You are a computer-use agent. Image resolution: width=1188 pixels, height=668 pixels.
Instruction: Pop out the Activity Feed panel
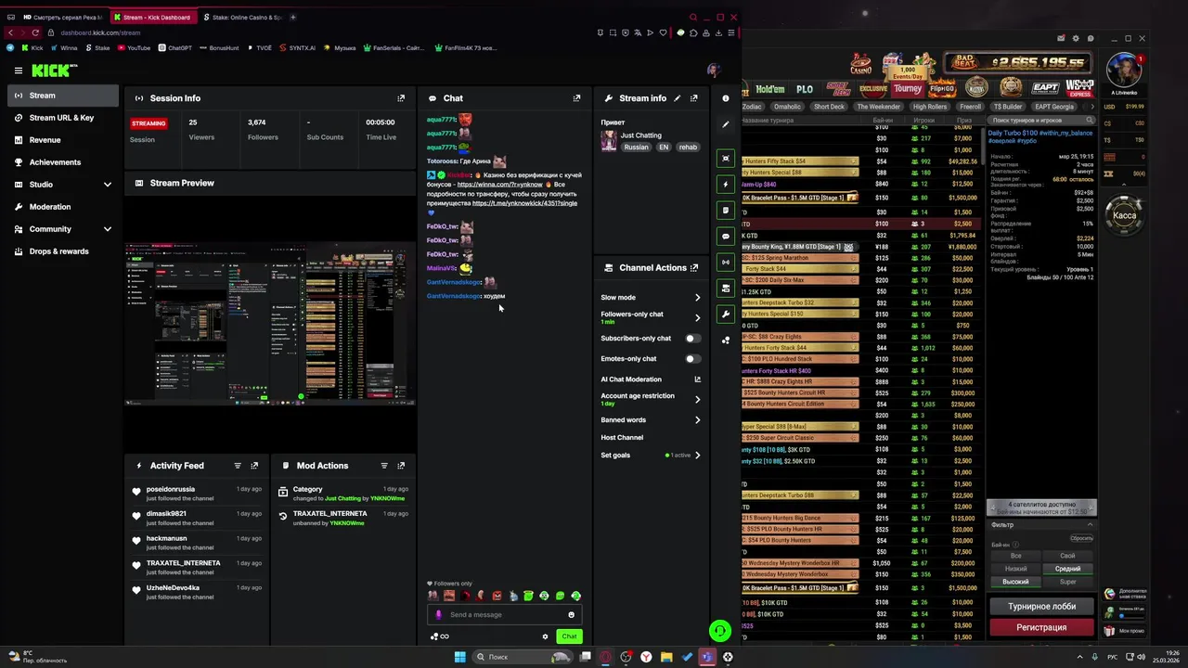(254, 466)
